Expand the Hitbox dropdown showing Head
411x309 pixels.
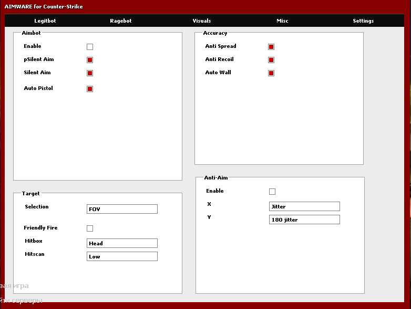pos(122,243)
